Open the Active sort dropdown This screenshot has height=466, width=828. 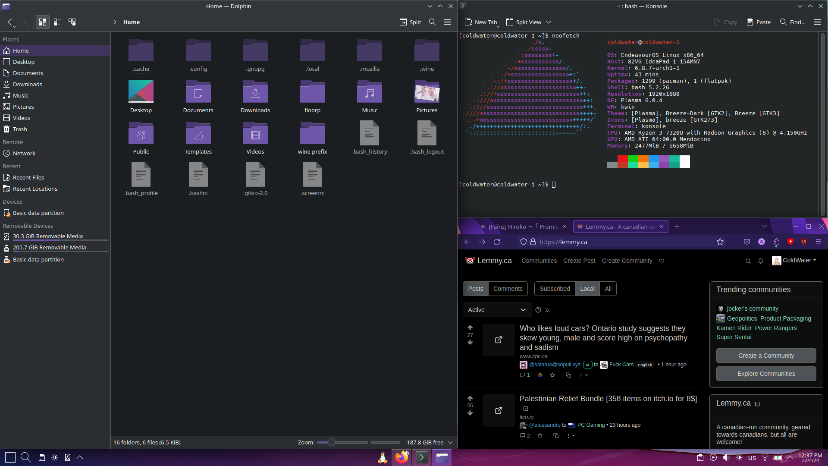tap(497, 310)
